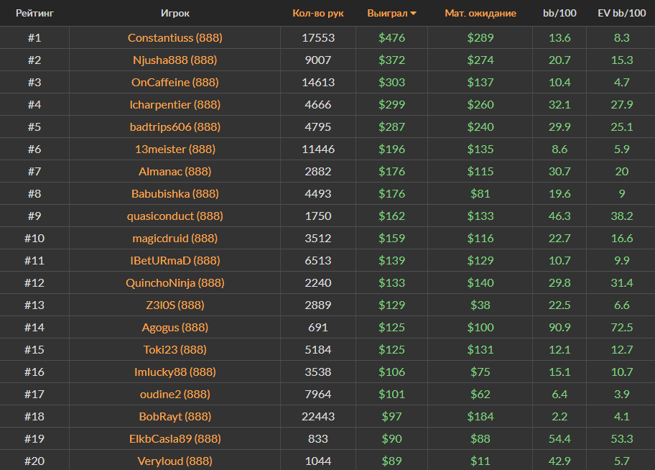Open quasiconduct (888) profile

click(x=175, y=216)
